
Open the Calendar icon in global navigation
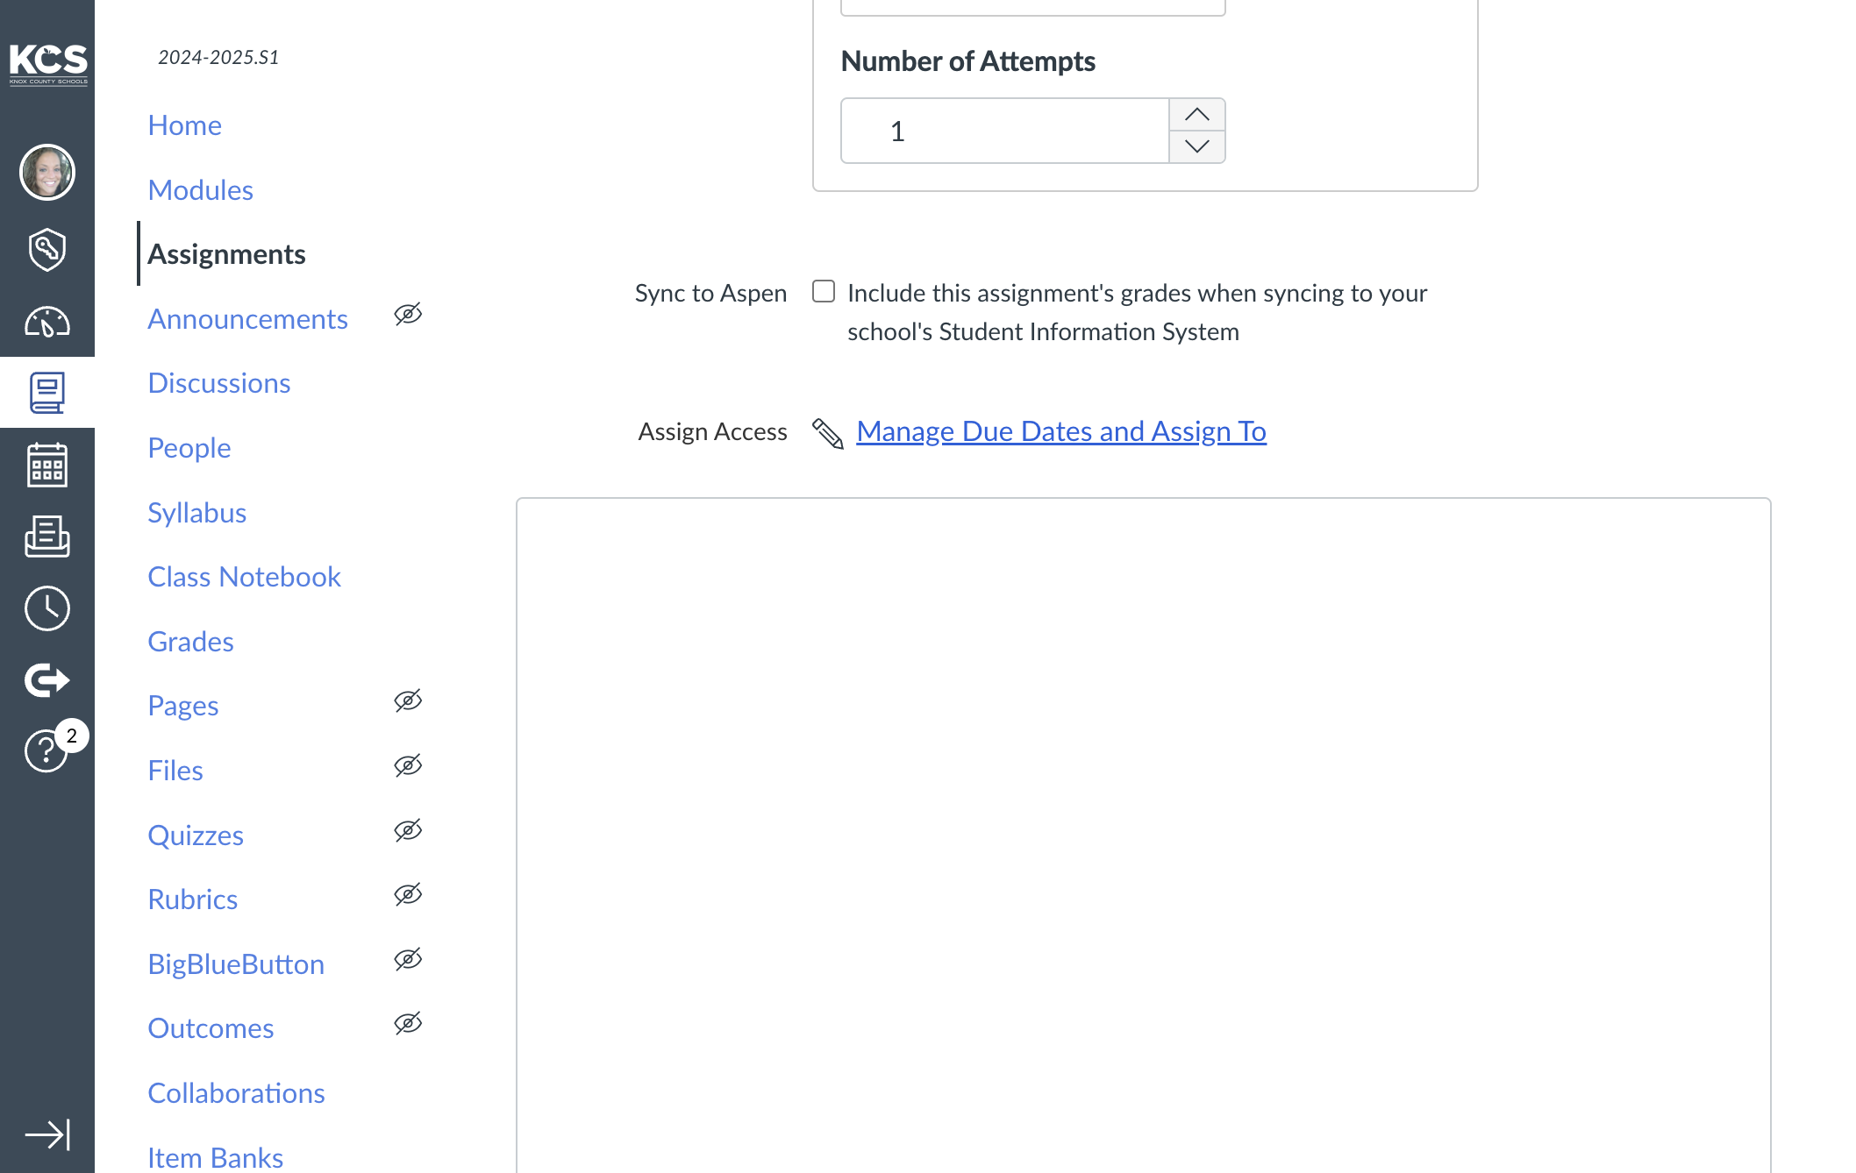47,465
